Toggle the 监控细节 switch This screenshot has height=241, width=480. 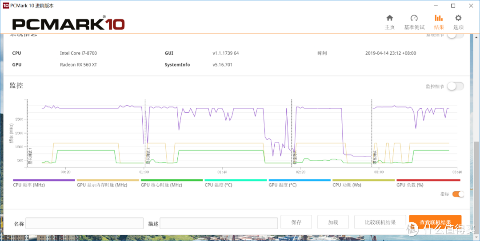pos(456,87)
